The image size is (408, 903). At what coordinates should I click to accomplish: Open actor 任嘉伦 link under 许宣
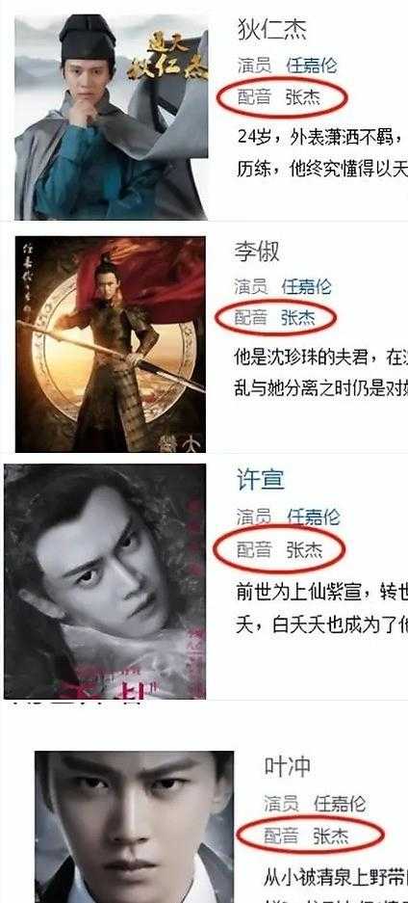(314, 517)
